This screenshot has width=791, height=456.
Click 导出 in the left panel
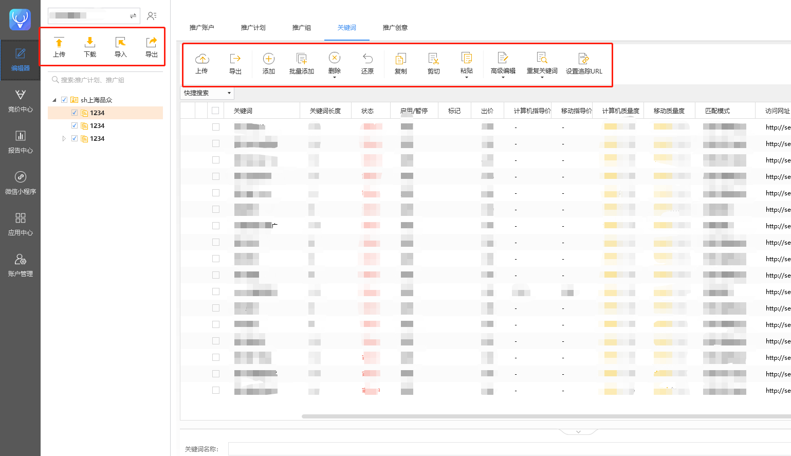[152, 47]
